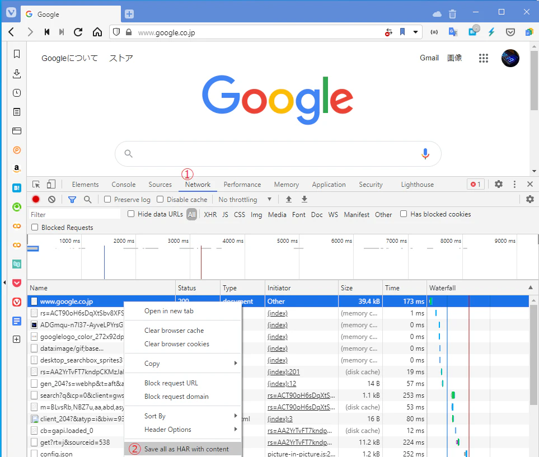Screen dimensions: 539x457
Task: Open the closed tabs trash icon
Action: [452, 14]
